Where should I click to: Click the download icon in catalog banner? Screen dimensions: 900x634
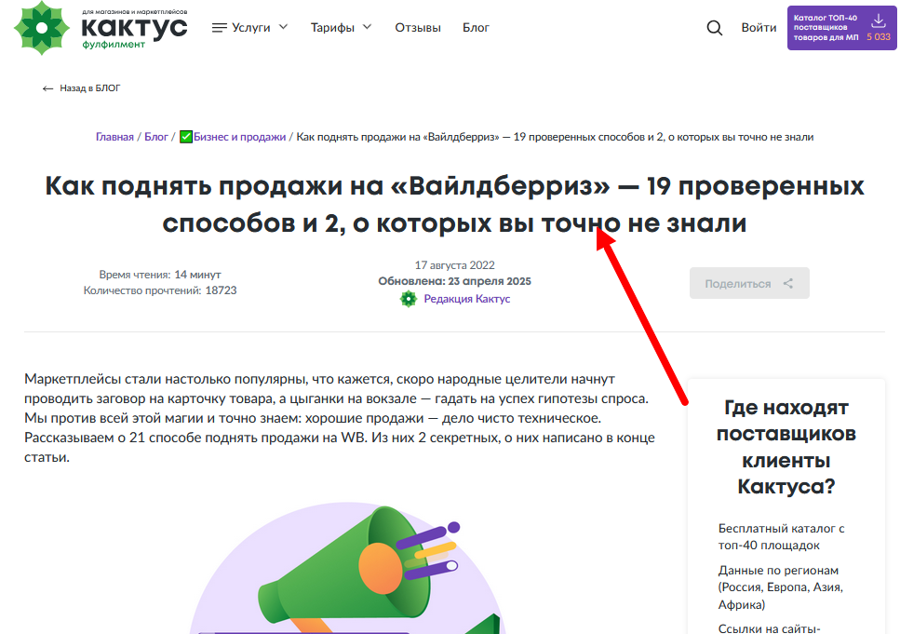pyautogui.click(x=878, y=20)
